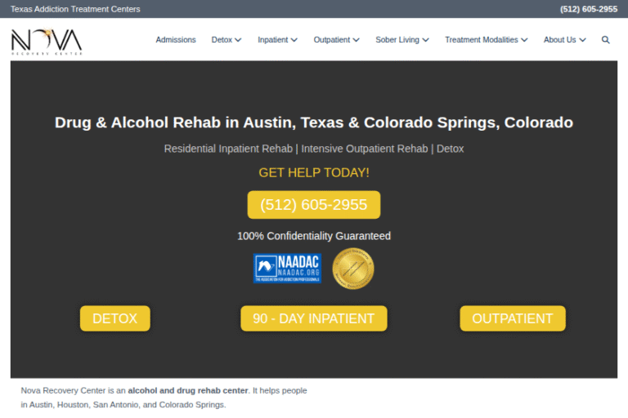The image size is (628, 418).
Task: Expand Treatment Modalities chevron
Action: click(x=524, y=40)
